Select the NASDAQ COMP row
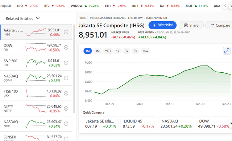Screen dimensions: 232x141 (36, 78)
